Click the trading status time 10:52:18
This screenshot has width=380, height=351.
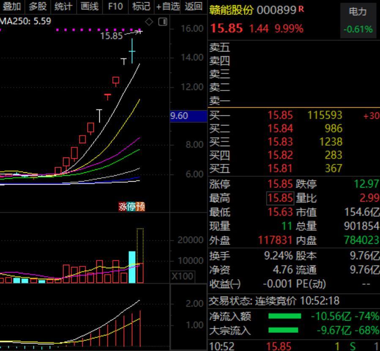(320, 301)
